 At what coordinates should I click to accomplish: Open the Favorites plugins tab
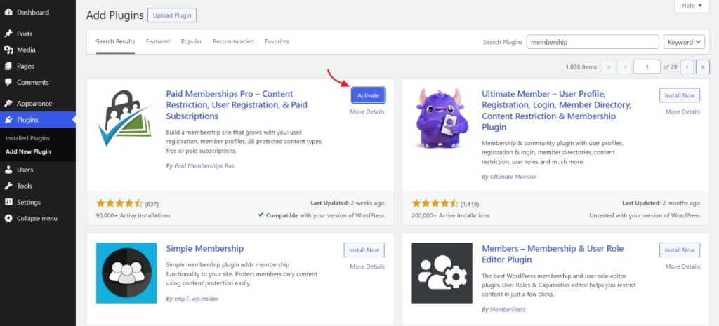pos(277,41)
